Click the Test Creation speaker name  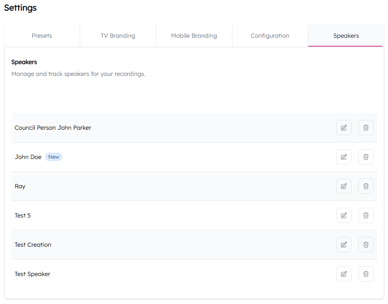click(33, 245)
